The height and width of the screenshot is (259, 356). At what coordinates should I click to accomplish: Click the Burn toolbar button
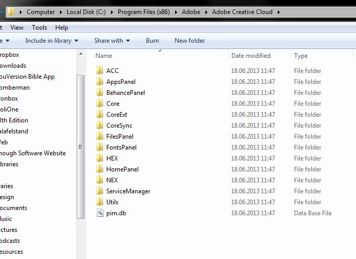(x=152, y=41)
